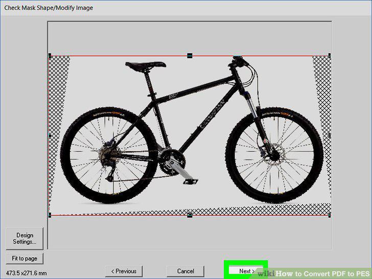The width and height of the screenshot is (372, 279).
Task: Cancel the mask wizard
Action: click(x=185, y=271)
